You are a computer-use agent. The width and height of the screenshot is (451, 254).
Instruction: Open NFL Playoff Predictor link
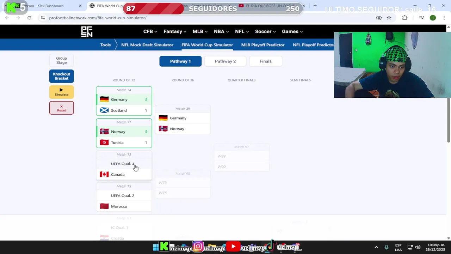pyautogui.click(x=313, y=45)
